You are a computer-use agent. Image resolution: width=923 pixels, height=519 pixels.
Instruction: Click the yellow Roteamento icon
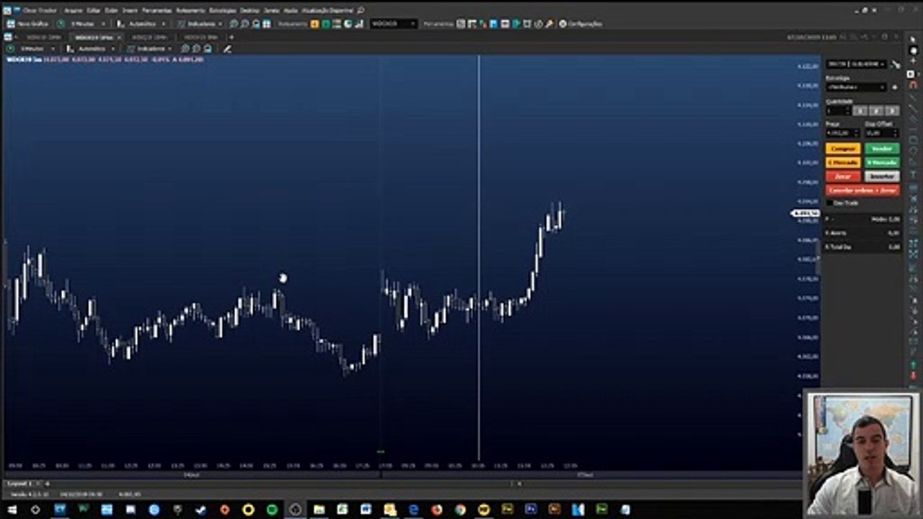coord(315,24)
